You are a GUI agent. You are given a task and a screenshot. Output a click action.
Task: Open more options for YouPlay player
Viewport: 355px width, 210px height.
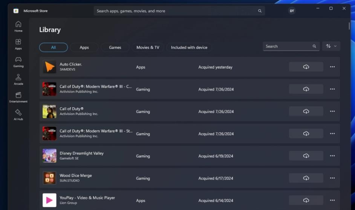(332, 200)
